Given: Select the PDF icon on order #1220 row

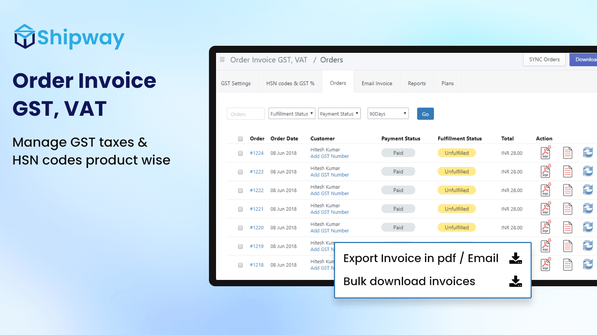Looking at the screenshot, I should tap(545, 227).
